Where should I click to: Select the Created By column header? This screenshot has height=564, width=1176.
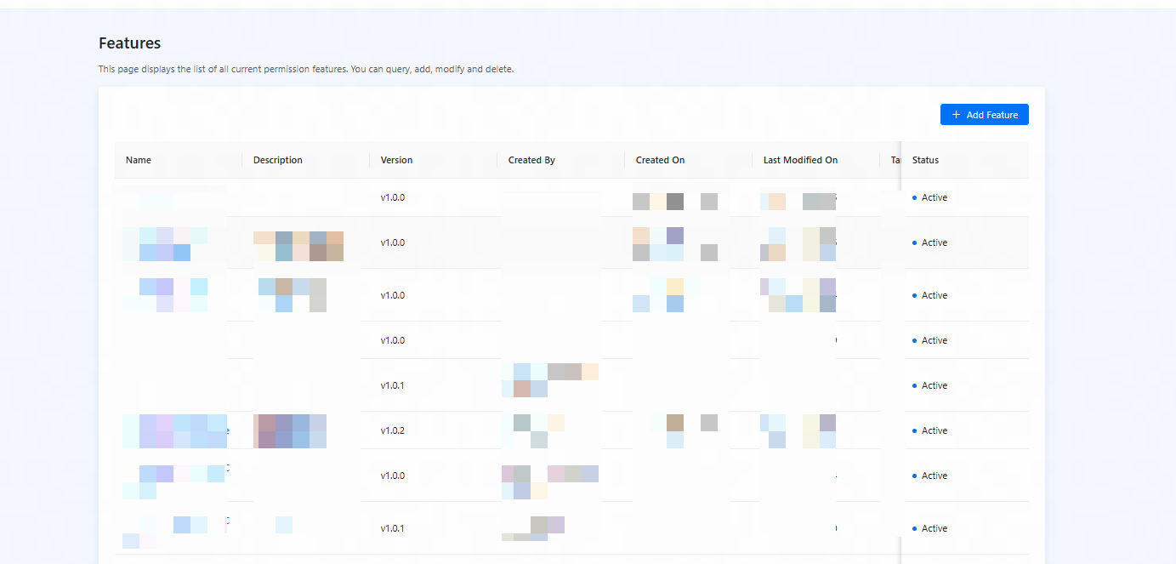click(531, 160)
